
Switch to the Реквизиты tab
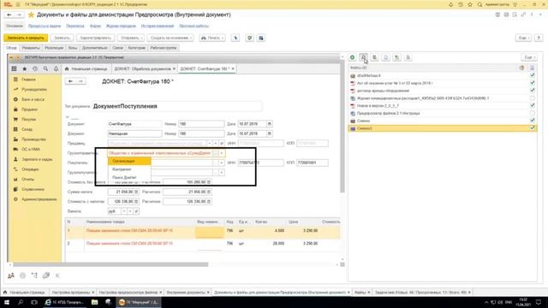[x=31, y=48]
